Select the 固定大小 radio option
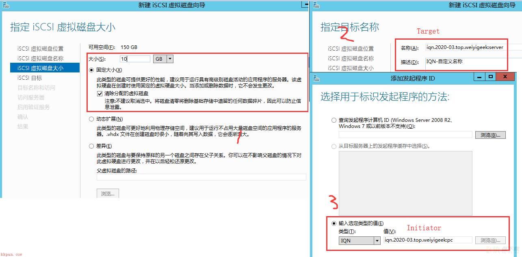The width and height of the screenshot is (522, 257). [91, 70]
